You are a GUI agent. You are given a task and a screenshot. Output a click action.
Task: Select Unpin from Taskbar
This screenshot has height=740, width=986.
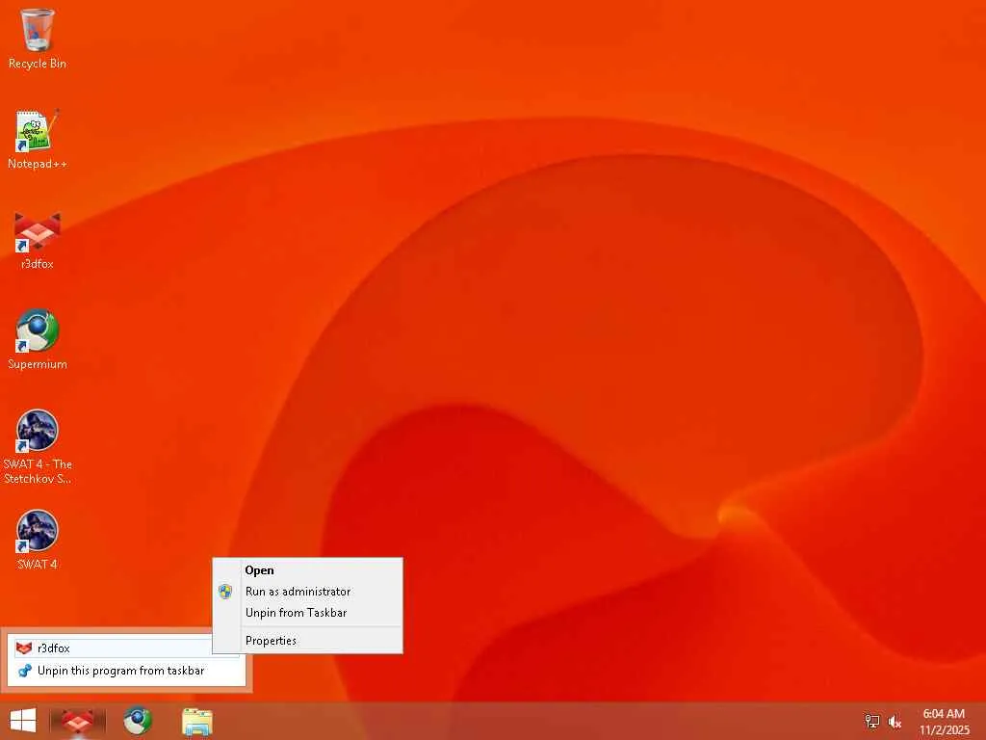[307, 612]
